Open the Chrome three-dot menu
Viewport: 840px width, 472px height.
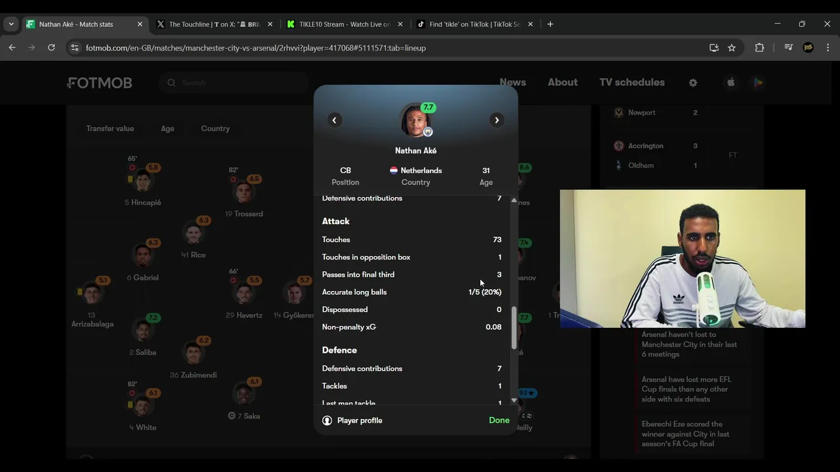828,48
